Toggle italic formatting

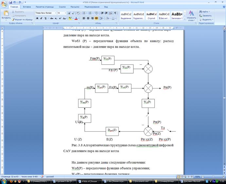click(x=42, y=18)
